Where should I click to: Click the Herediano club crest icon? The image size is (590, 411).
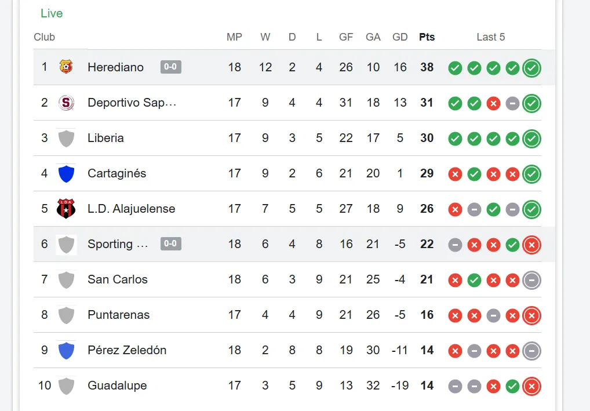[x=67, y=67]
